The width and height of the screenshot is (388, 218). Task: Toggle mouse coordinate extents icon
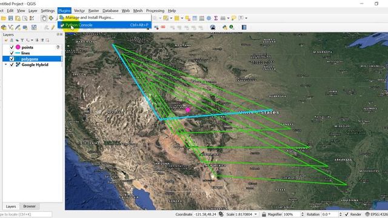click(221, 214)
